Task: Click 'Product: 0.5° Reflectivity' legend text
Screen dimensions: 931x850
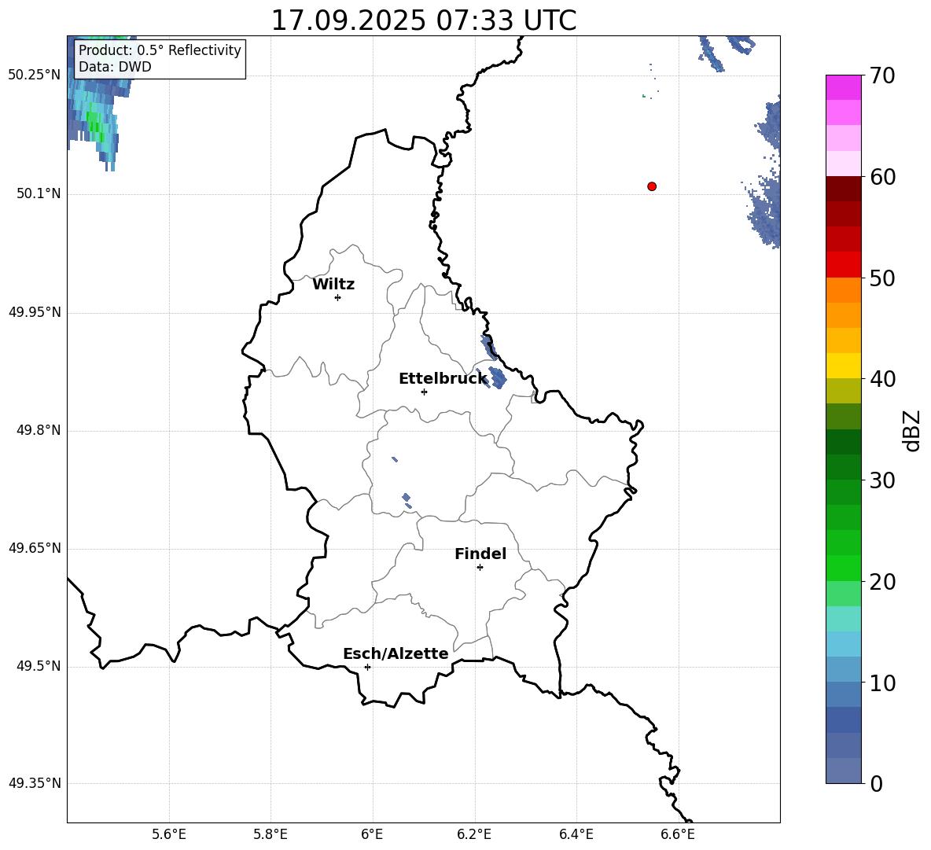Action: pos(160,50)
